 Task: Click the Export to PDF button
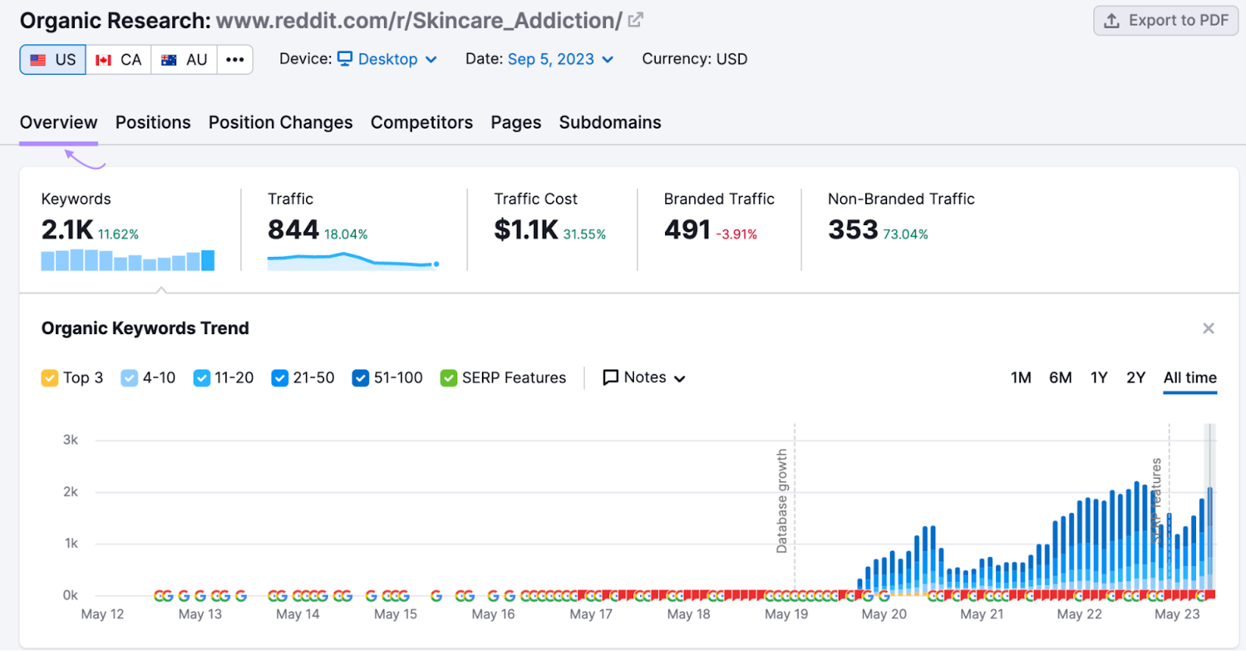point(1166,20)
